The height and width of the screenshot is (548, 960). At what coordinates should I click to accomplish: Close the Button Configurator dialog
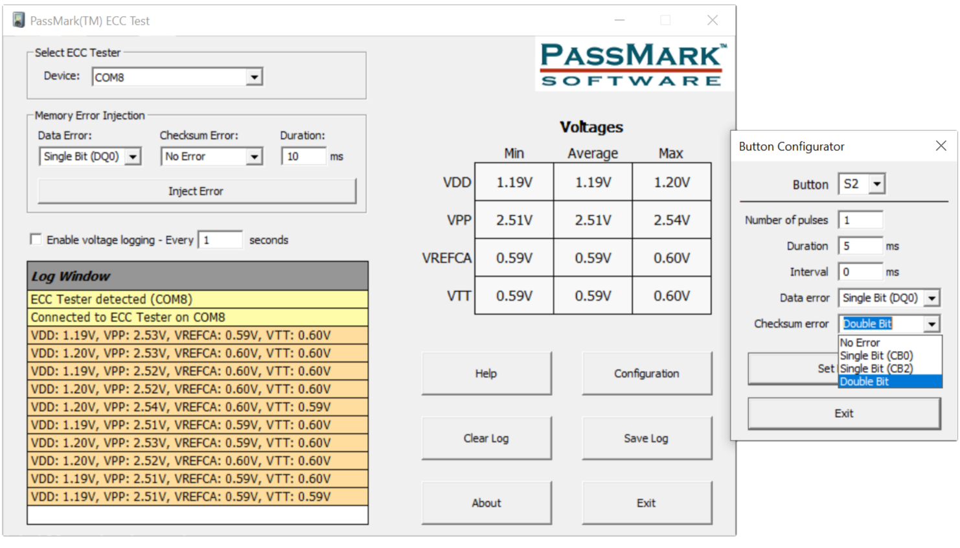pyautogui.click(x=941, y=146)
